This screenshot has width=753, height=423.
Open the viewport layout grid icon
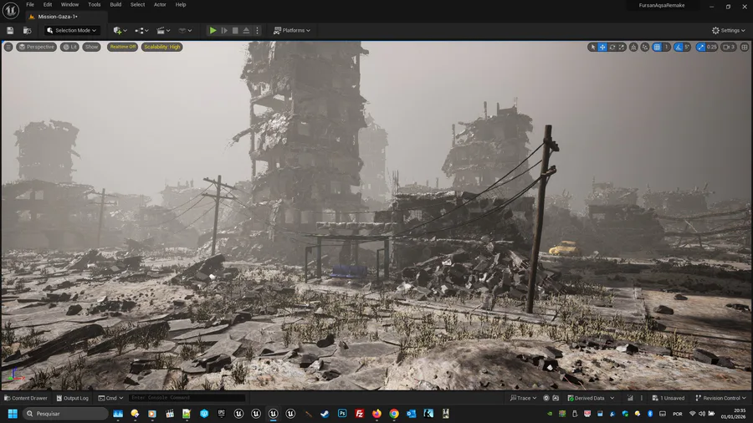745,47
